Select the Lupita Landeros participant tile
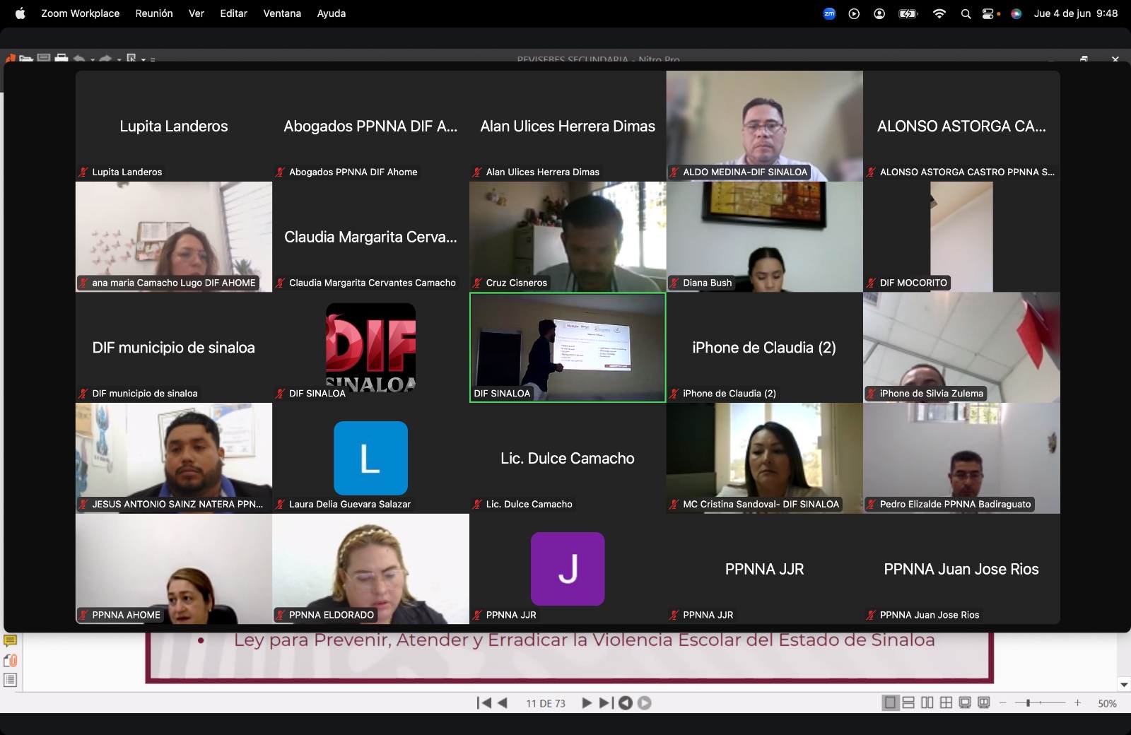1131x735 pixels. (174, 126)
